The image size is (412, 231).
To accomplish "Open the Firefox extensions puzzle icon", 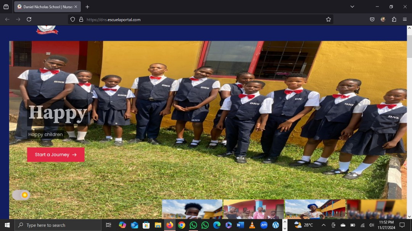I will coord(394,19).
